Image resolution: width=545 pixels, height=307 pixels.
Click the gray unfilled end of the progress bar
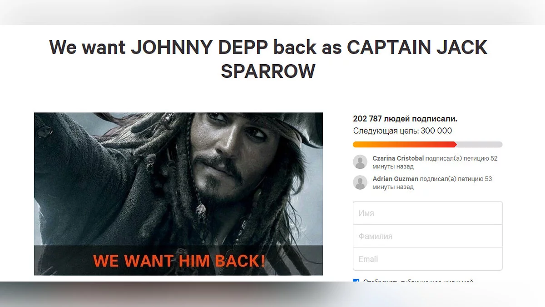480,145
